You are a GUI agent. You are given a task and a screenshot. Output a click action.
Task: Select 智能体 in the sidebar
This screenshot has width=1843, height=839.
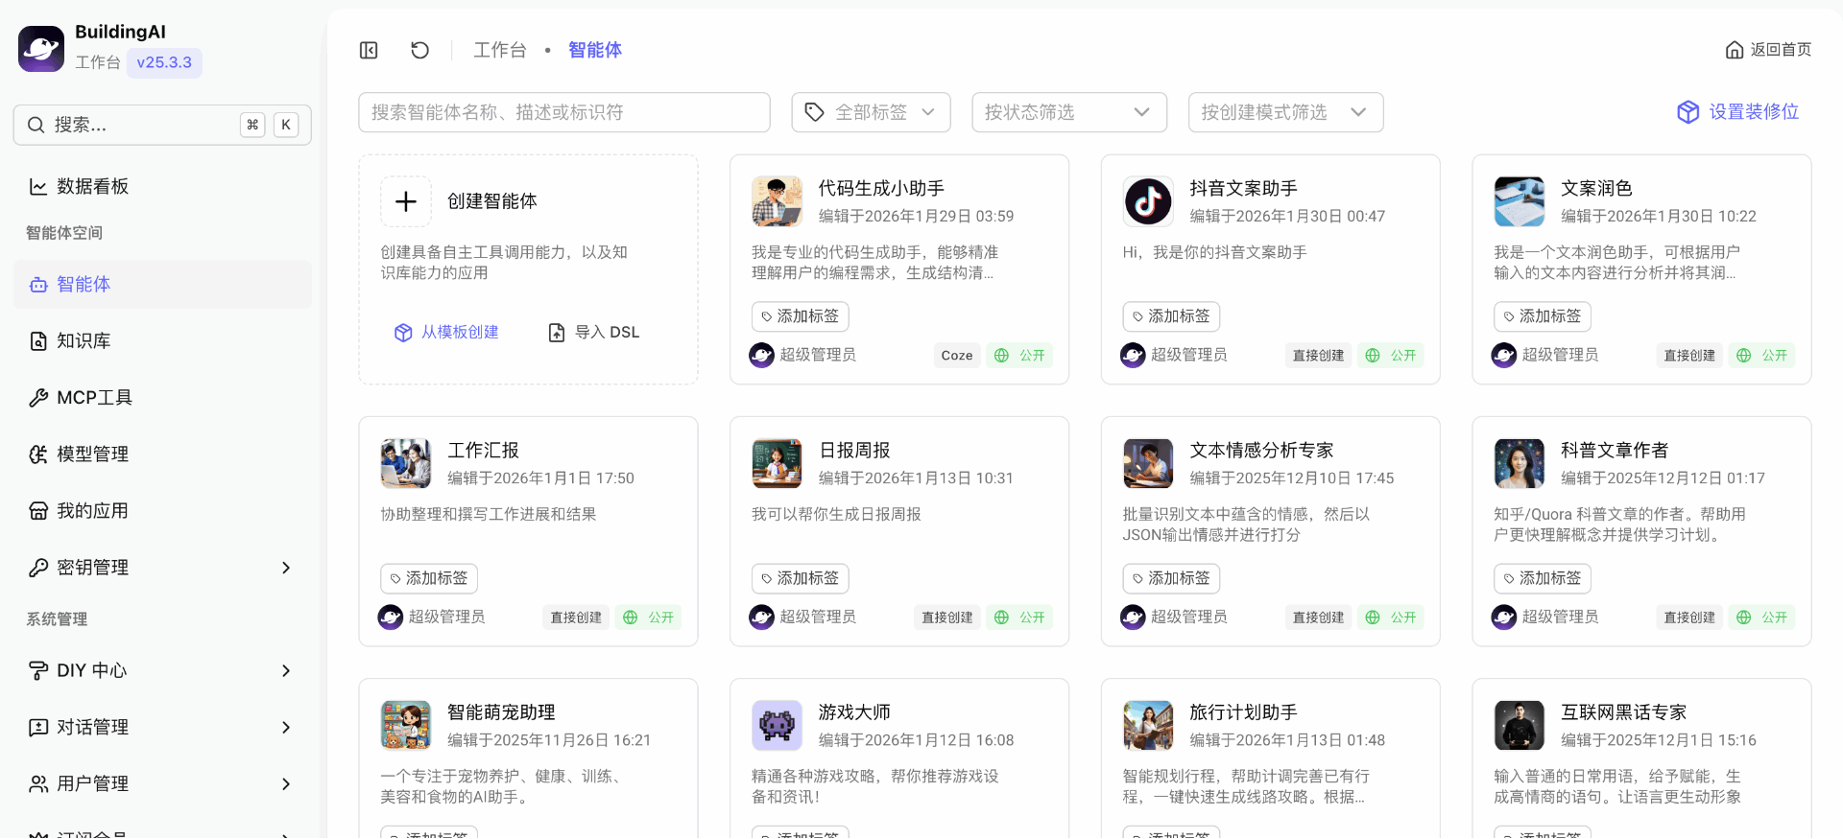coord(162,285)
